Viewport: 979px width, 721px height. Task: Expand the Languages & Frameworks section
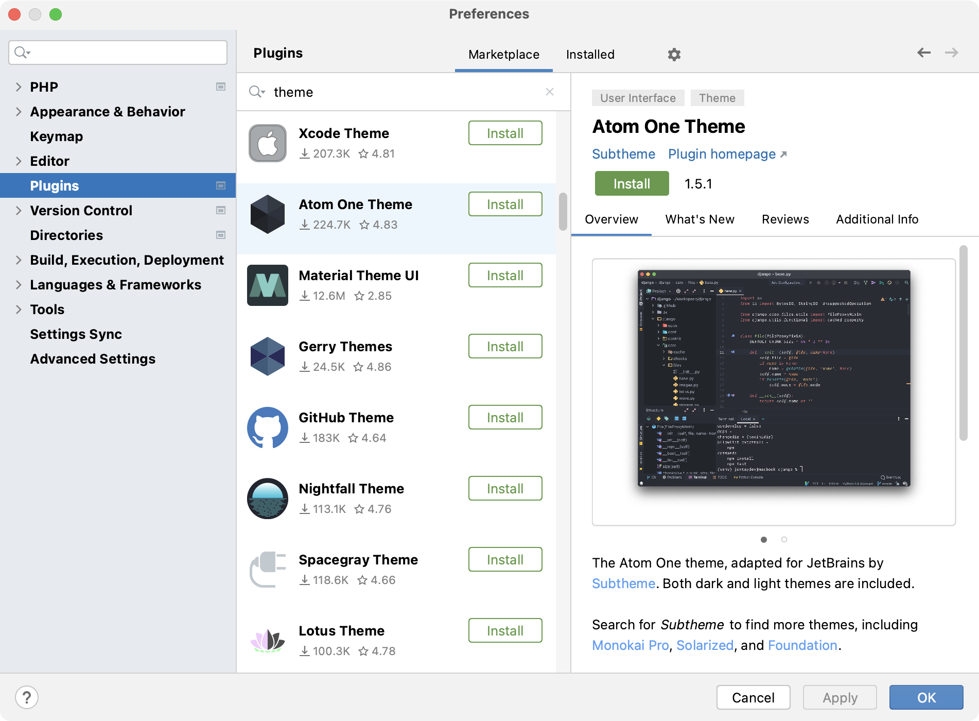click(19, 285)
